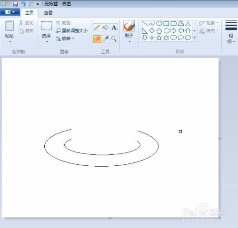Screen dimensions: 238x228
Task: Click the Undo arrow in quick access toolbar
Action: tap(23, 4)
